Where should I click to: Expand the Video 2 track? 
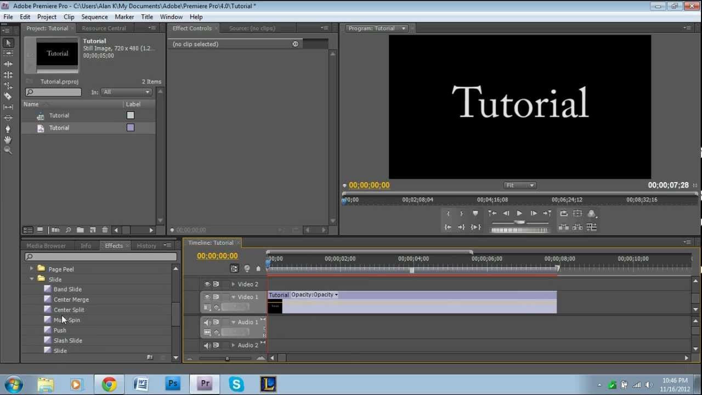point(234,284)
